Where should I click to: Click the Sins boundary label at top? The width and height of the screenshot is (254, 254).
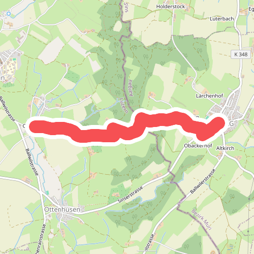pos(125,7)
